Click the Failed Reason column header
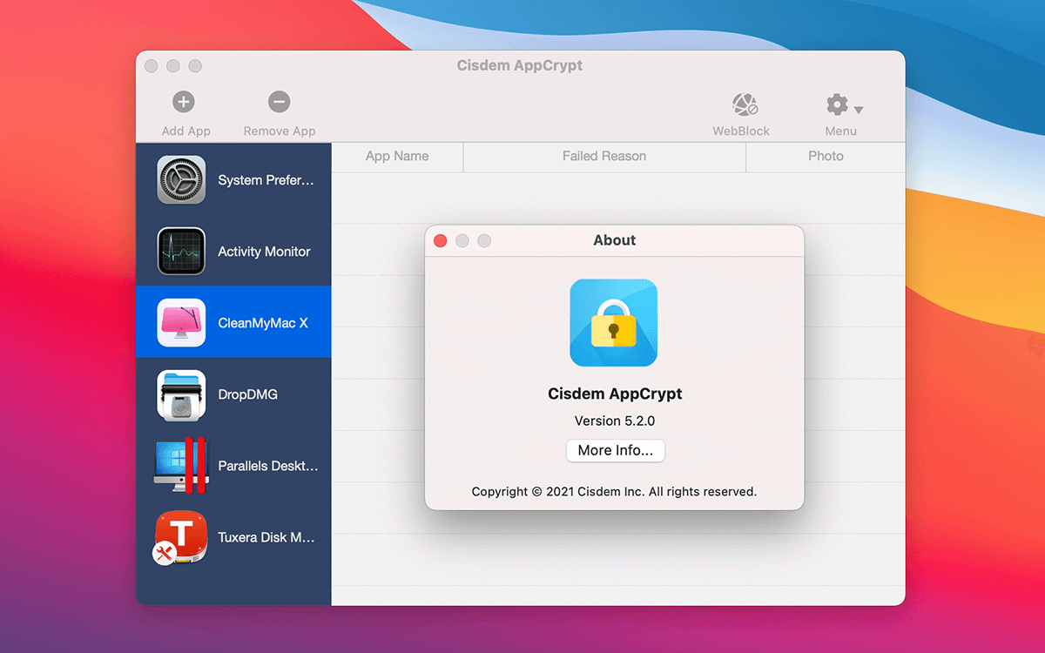The image size is (1045, 653). coord(604,157)
